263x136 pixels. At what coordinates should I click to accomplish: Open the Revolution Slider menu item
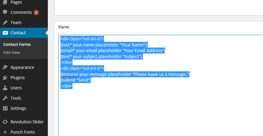coord(27,122)
